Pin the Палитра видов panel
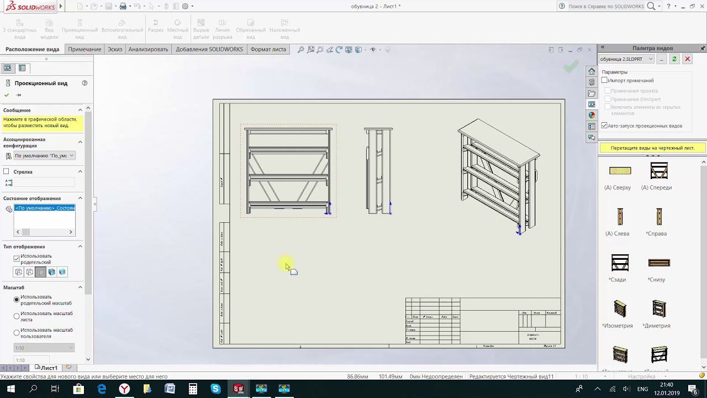707x398 pixels. click(x=703, y=48)
